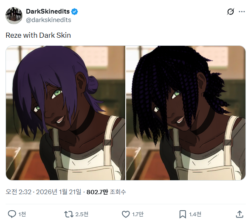This screenshot has width=251, height=223.
Task: Open the right braided-hair image
Action: click(186, 113)
